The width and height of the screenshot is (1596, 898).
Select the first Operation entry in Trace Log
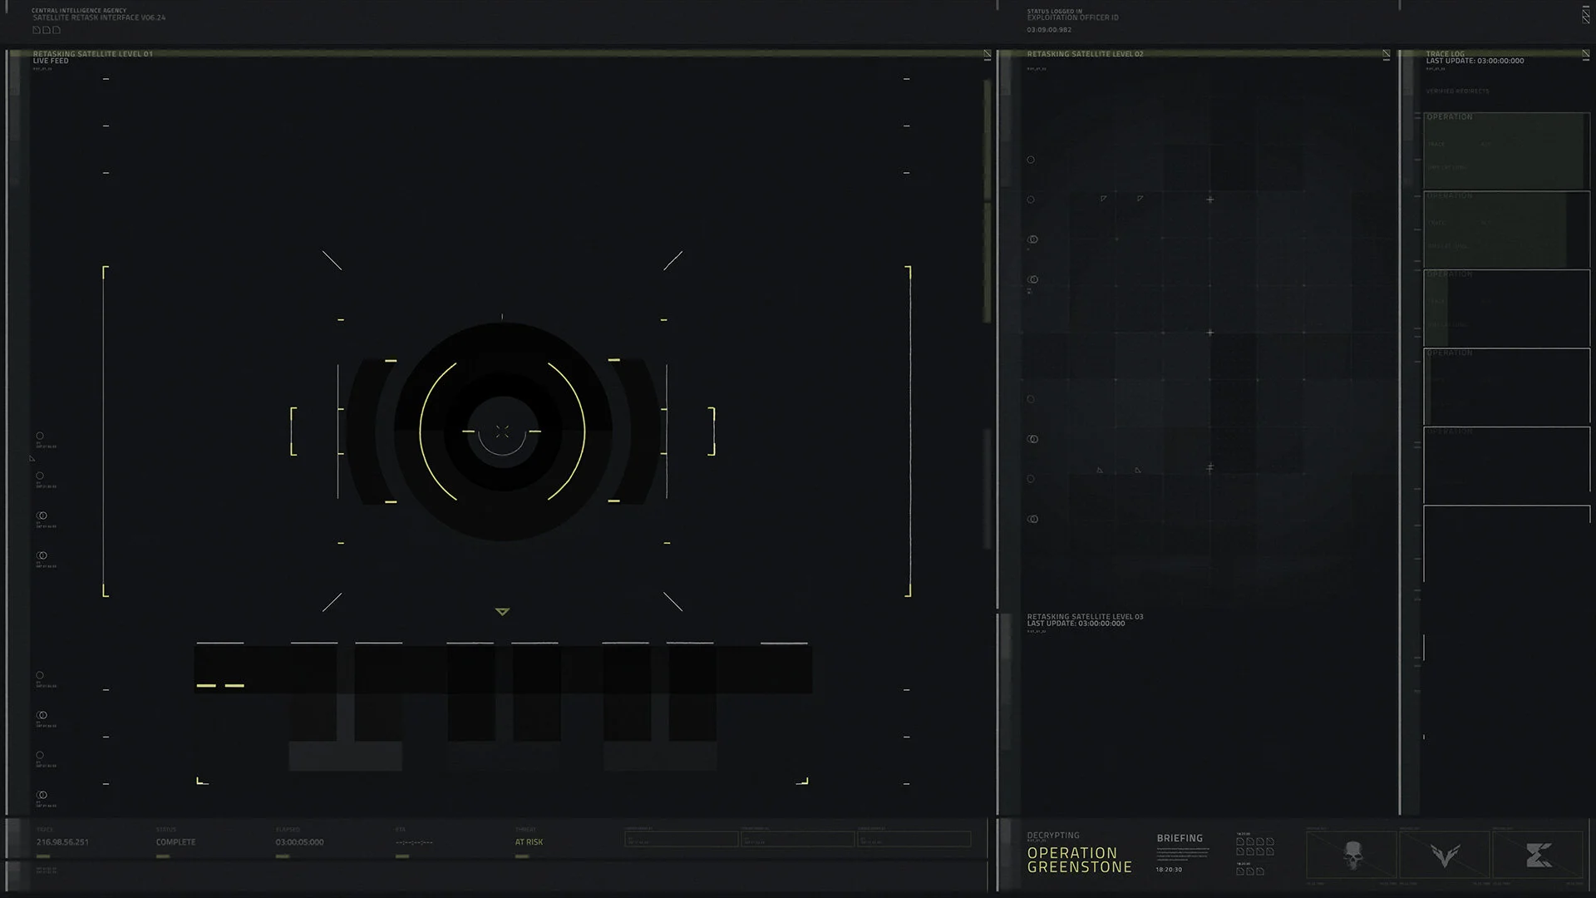point(1505,150)
